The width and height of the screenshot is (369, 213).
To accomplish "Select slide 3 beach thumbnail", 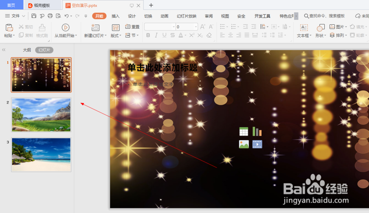I will (x=41, y=155).
